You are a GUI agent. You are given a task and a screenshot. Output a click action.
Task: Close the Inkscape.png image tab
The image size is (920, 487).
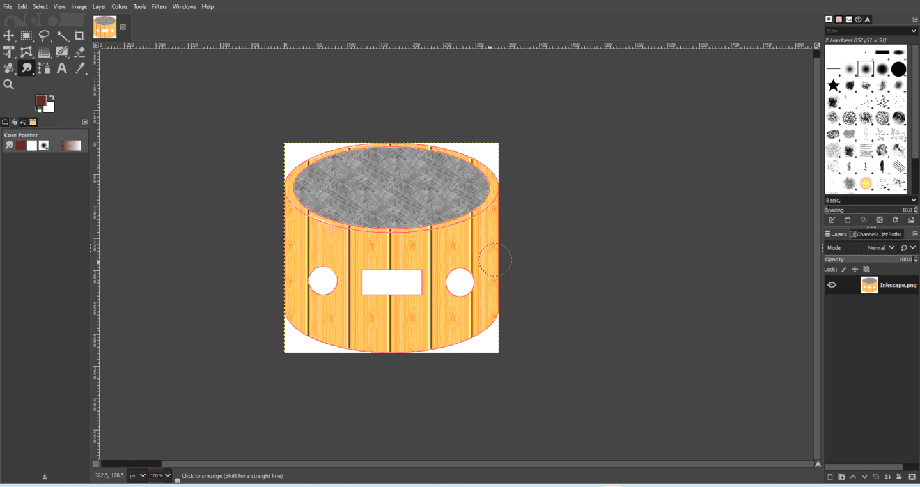pyautogui.click(x=123, y=27)
